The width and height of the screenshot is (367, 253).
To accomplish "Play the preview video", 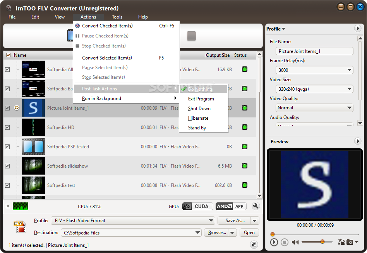I will tap(274, 242).
